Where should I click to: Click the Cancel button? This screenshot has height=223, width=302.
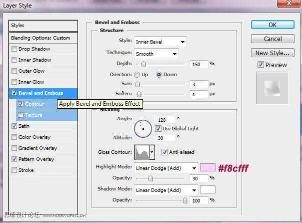point(272,39)
